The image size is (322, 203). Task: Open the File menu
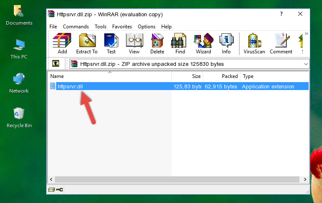point(53,27)
